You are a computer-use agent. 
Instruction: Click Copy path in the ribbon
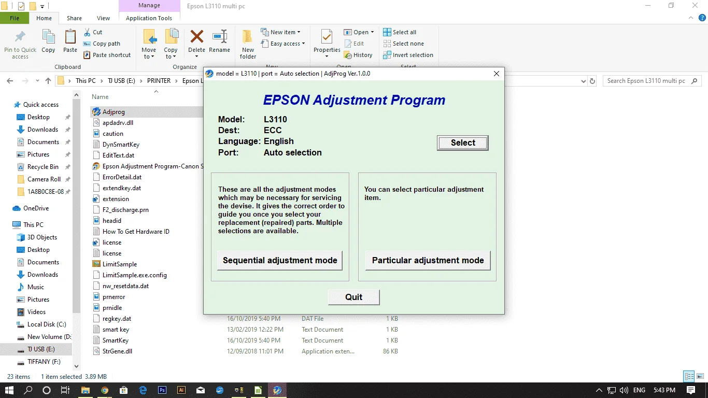click(x=102, y=44)
